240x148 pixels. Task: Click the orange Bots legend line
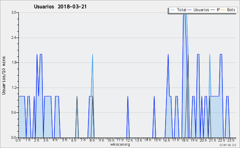coord(223,10)
